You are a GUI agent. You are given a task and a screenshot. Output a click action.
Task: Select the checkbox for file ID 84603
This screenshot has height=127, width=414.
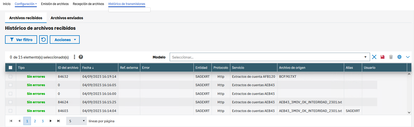coord(11,111)
